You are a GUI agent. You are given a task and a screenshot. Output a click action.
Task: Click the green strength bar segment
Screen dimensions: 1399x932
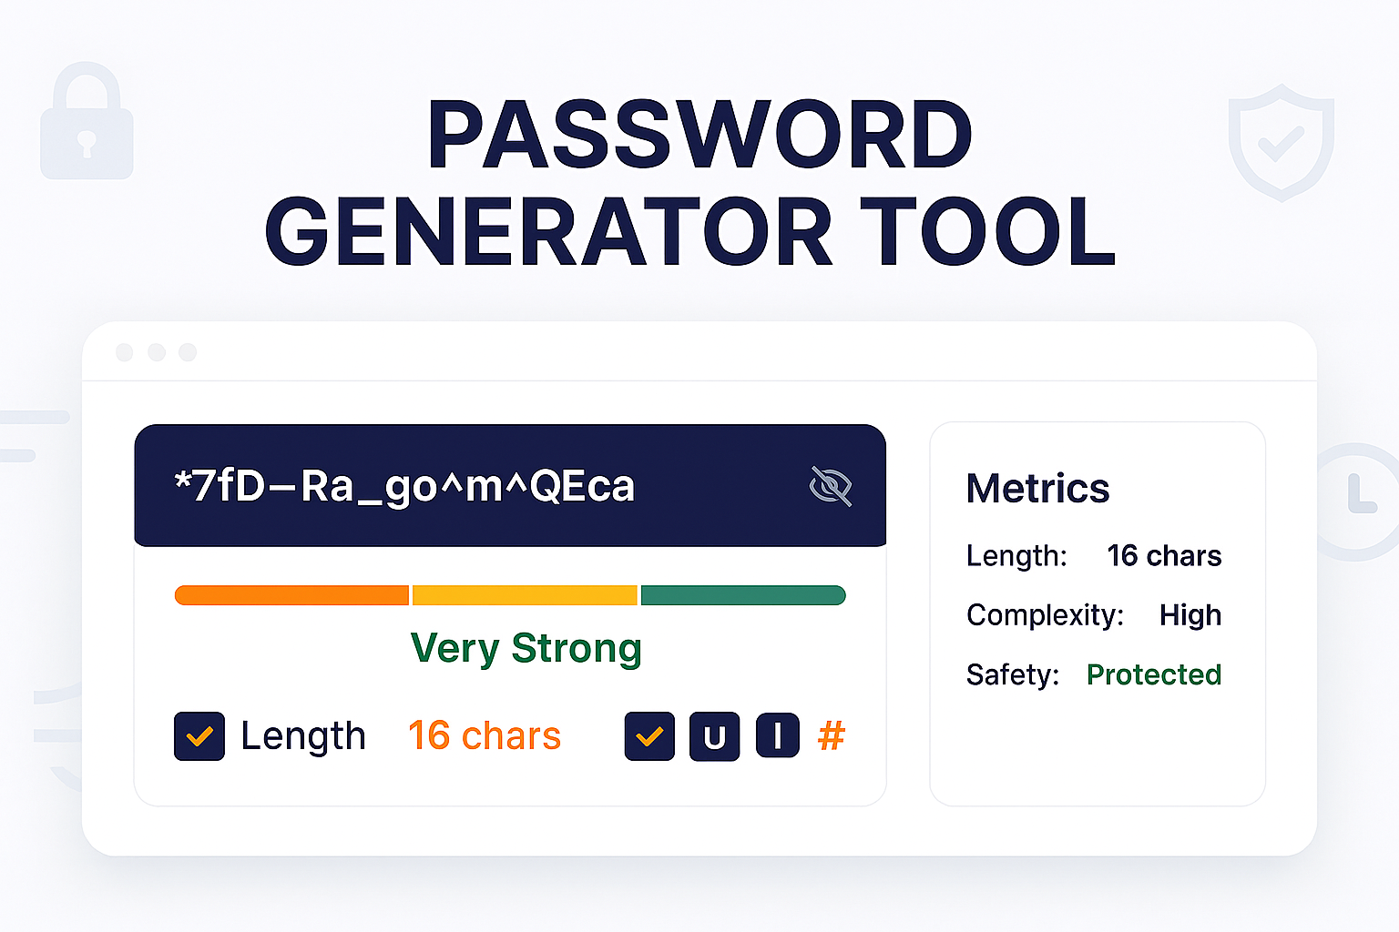(743, 595)
